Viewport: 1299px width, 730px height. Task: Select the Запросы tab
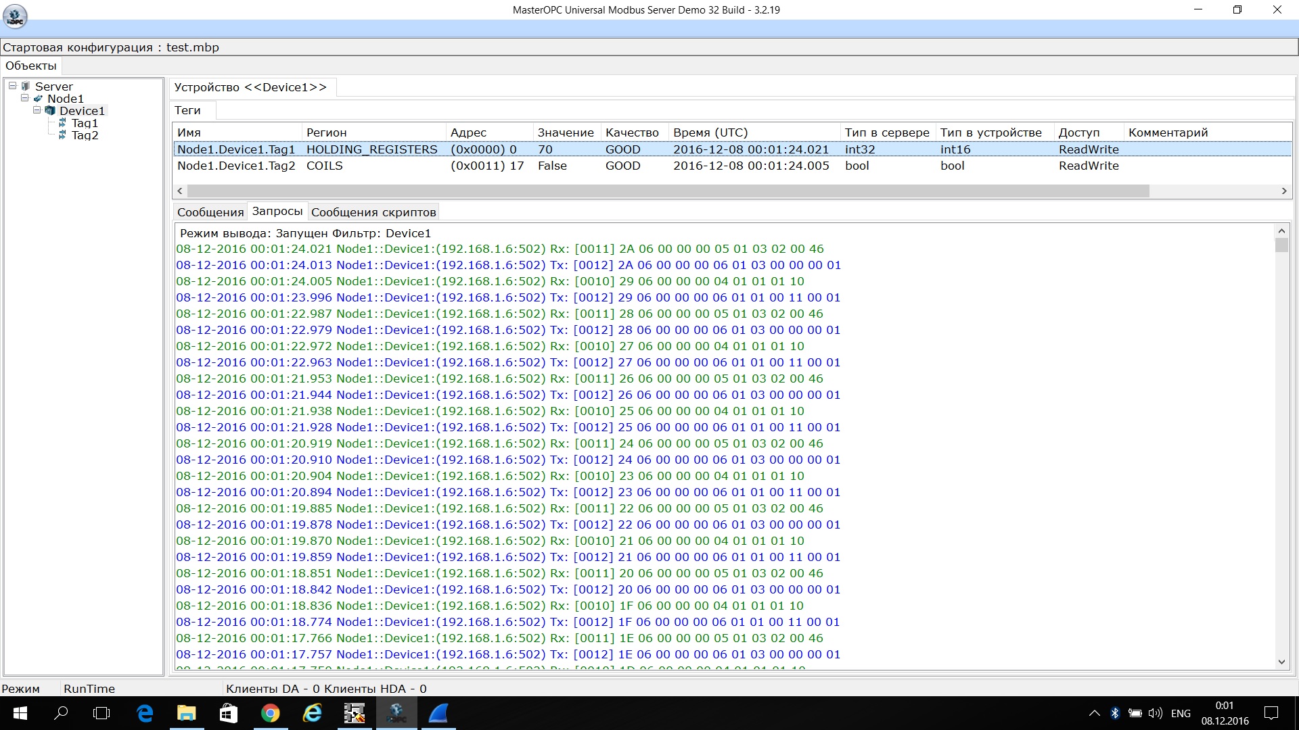pos(277,212)
